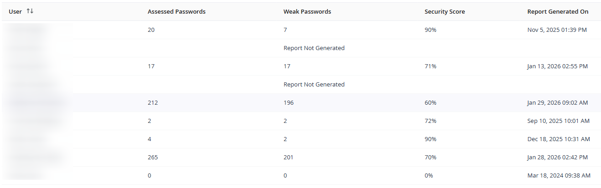The height and width of the screenshot is (188, 601).
Task: Select the Mar 18, 2024 report date
Action: [x=559, y=175]
